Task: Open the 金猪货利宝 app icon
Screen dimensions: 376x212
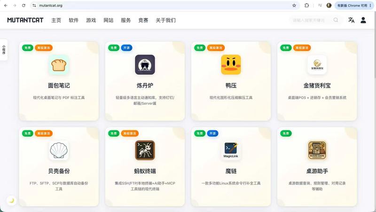Action: click(317, 65)
